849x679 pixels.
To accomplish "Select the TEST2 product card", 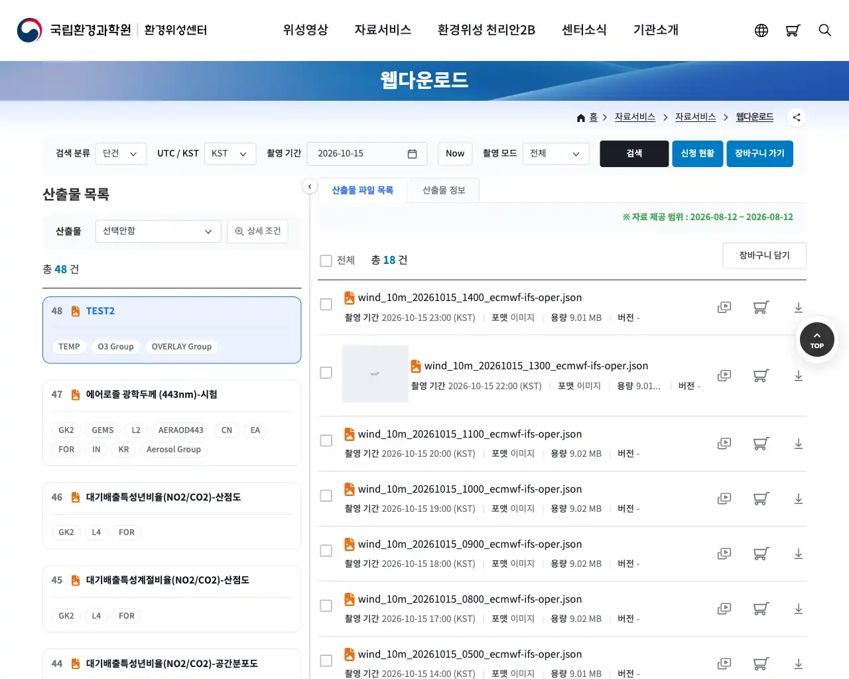I will coord(172,330).
